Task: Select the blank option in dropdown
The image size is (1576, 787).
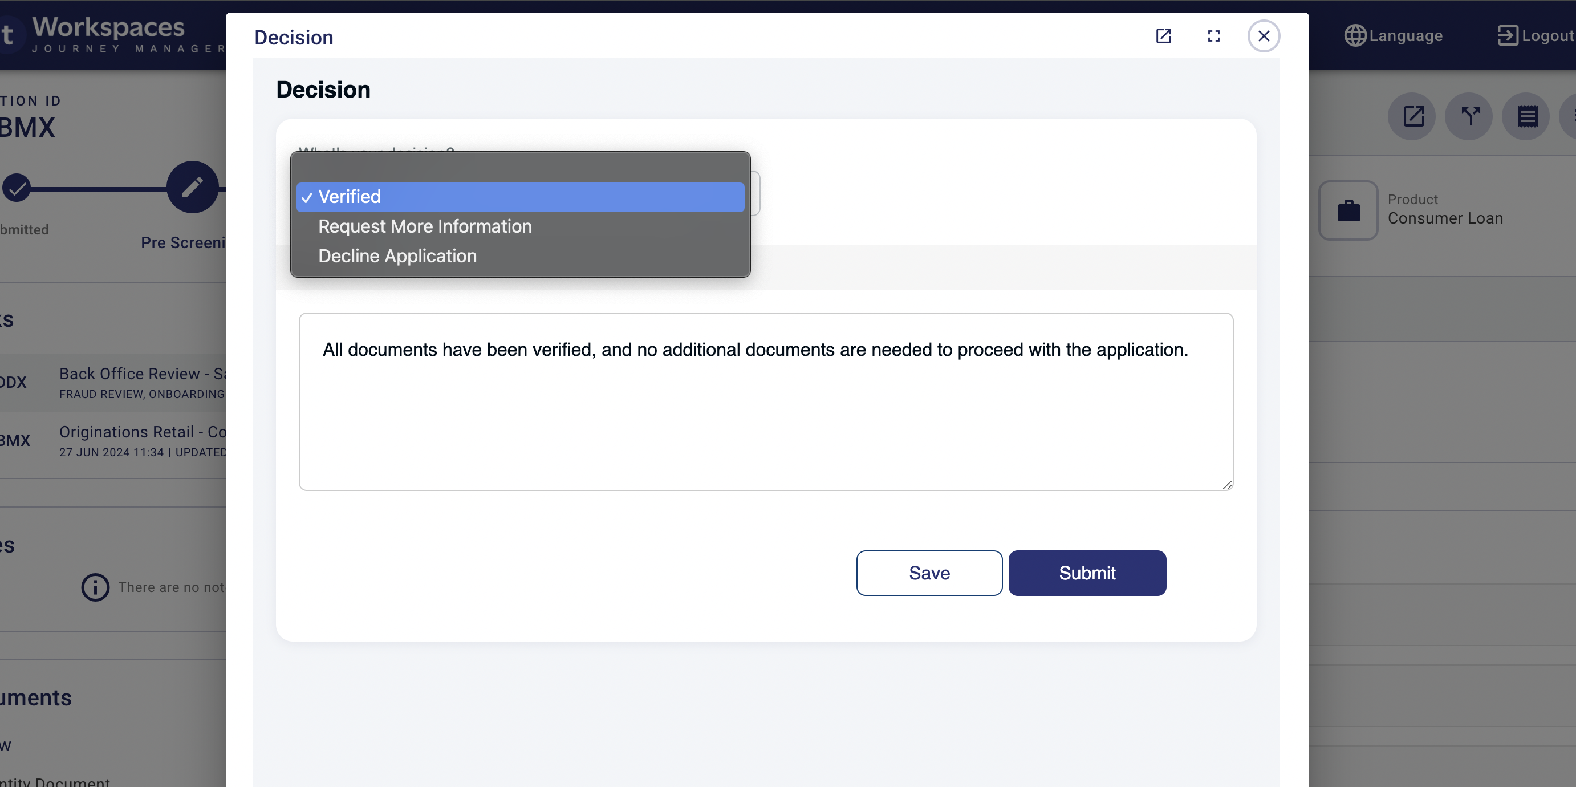Action: tap(520, 168)
